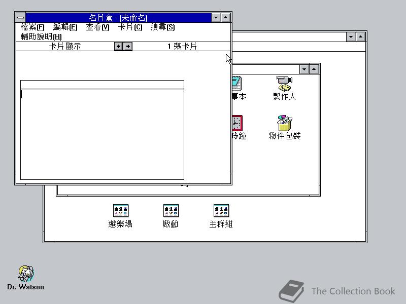
Task: Minimize the inner program group window
Action: click(304, 69)
